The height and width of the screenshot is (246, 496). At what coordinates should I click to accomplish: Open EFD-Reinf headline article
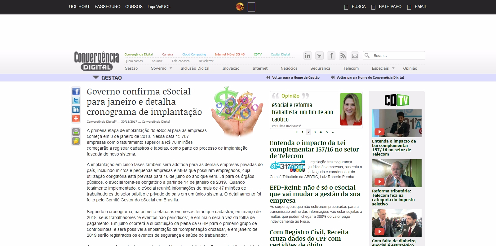[x=315, y=194]
